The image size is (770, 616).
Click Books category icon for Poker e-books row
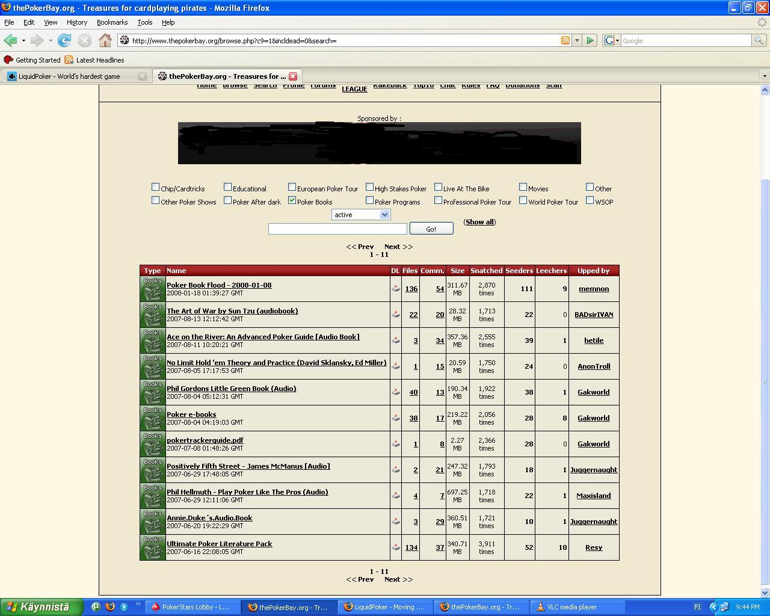[153, 418]
